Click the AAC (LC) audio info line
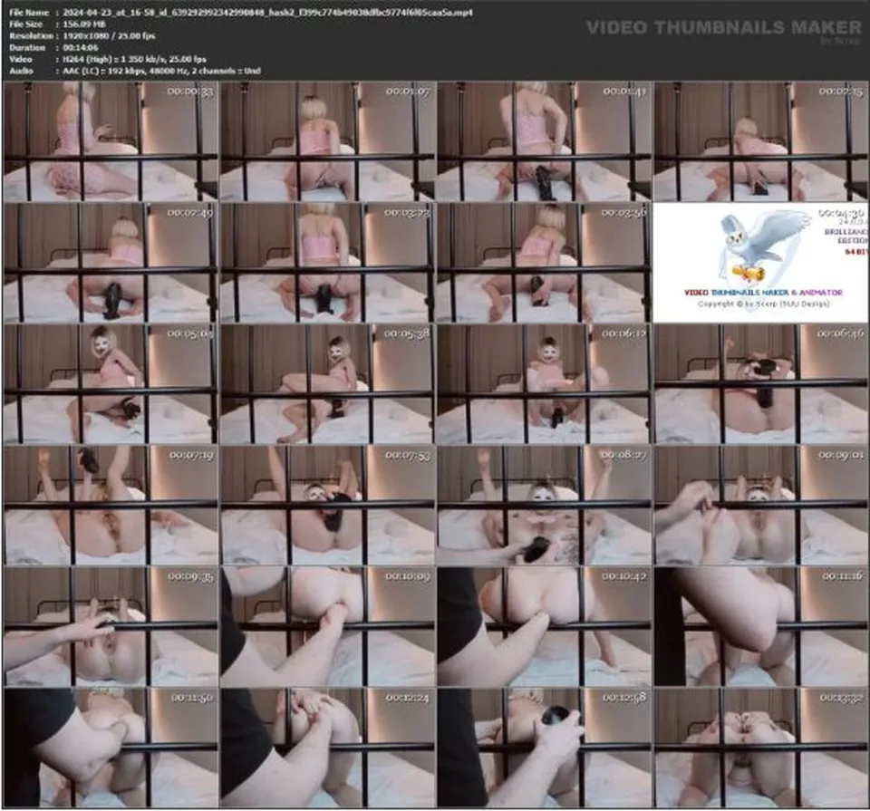This screenshot has width=870, height=811. click(x=161, y=71)
